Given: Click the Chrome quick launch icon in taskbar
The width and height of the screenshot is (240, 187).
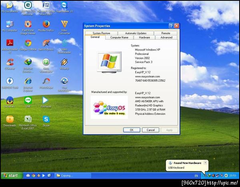Looking at the screenshot, I should pos(33,175).
